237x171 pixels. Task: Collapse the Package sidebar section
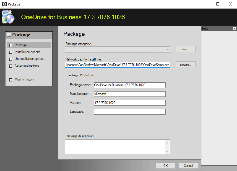tap(9, 35)
